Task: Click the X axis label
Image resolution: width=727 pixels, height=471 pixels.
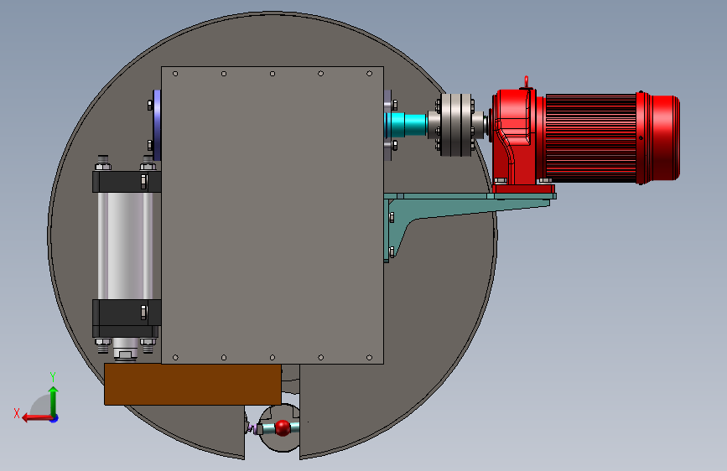Action: click(17, 413)
